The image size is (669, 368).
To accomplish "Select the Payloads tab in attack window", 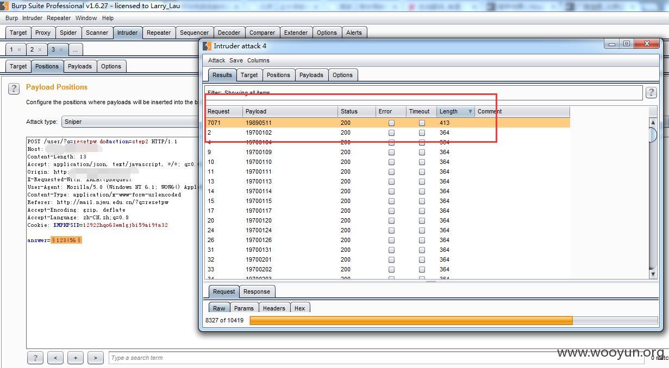I will [311, 75].
